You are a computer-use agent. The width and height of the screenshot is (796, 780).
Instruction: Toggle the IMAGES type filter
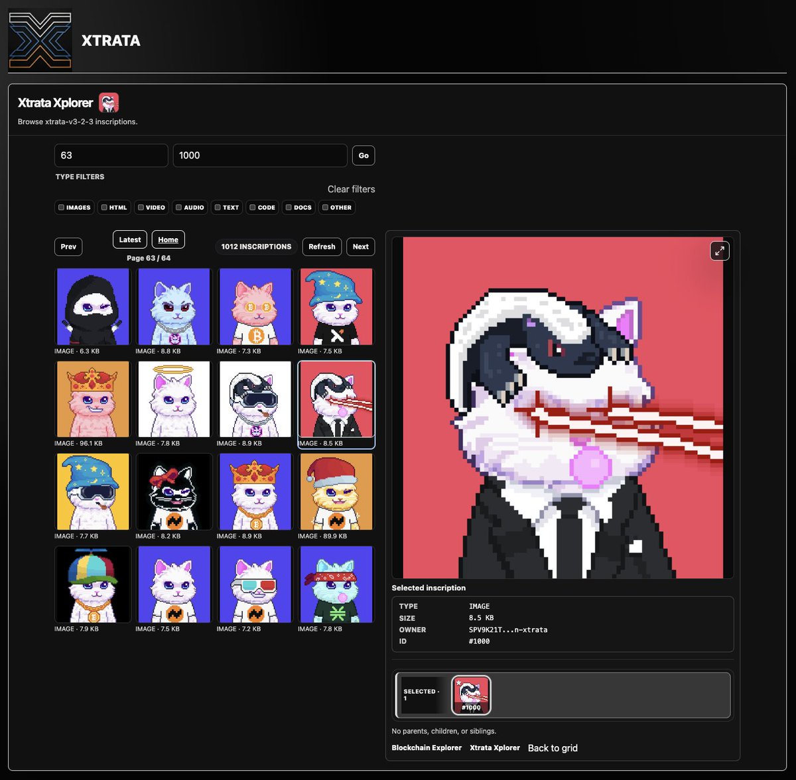coord(74,208)
